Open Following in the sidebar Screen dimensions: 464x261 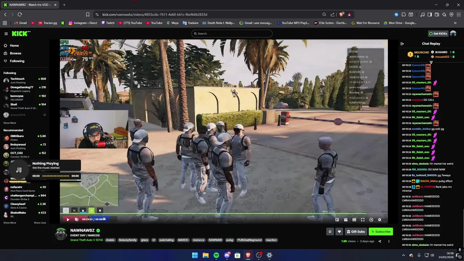click(24, 61)
